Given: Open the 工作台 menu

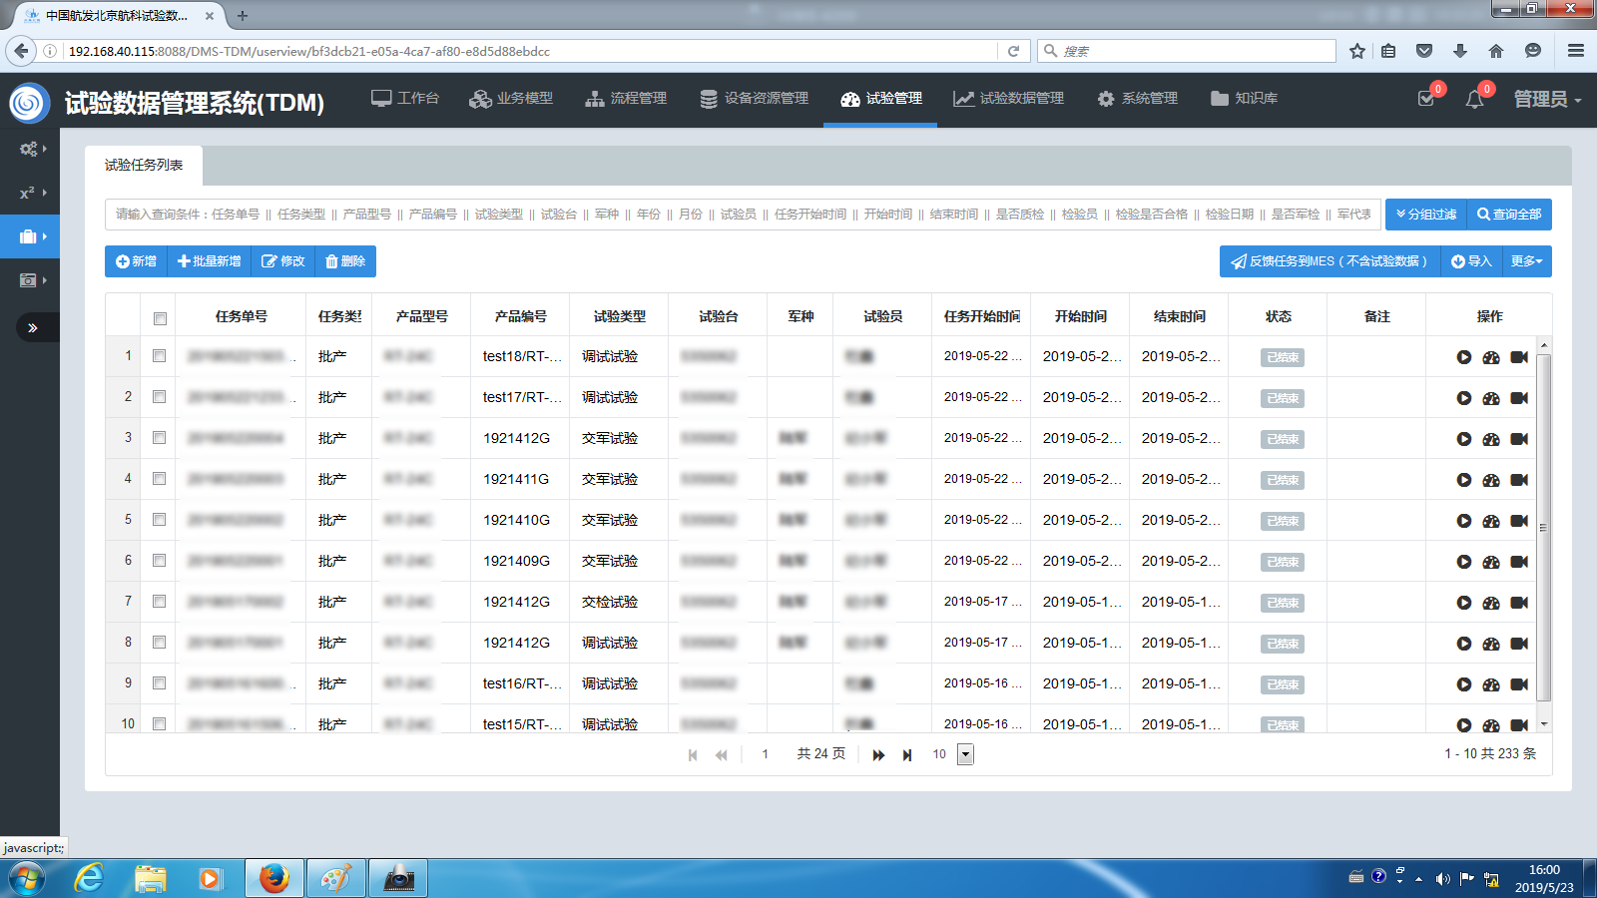Looking at the screenshot, I should (405, 99).
